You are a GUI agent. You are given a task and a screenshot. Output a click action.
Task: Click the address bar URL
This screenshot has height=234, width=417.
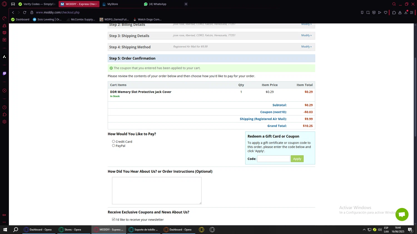[x=58, y=12]
